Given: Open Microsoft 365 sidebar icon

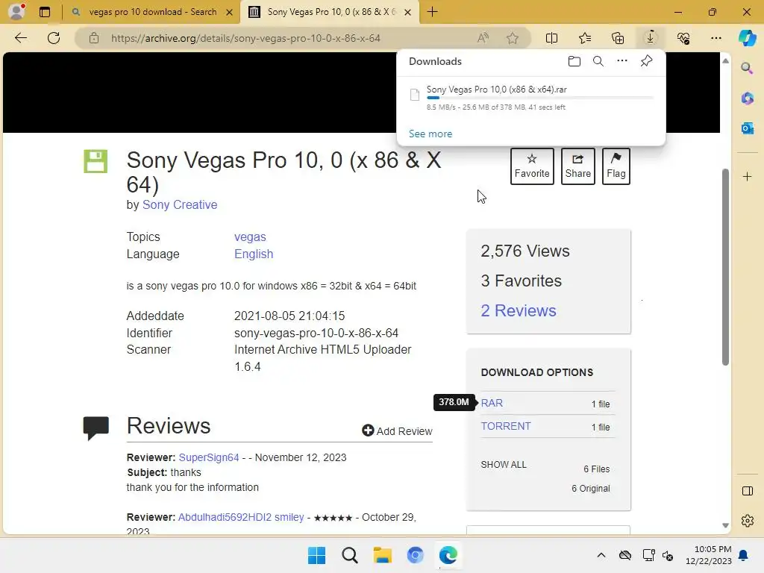Looking at the screenshot, I should (747, 98).
